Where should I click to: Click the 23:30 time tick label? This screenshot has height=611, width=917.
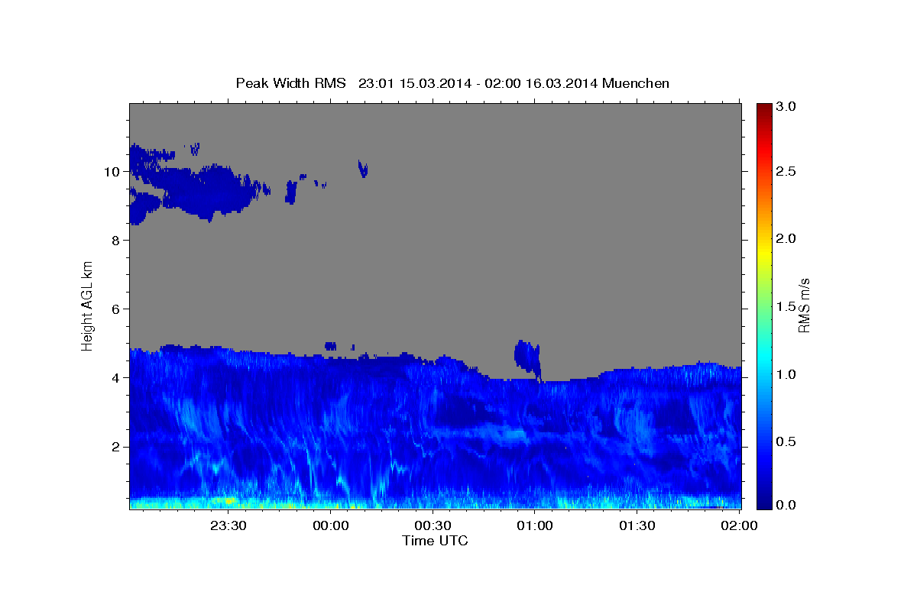[x=228, y=525]
